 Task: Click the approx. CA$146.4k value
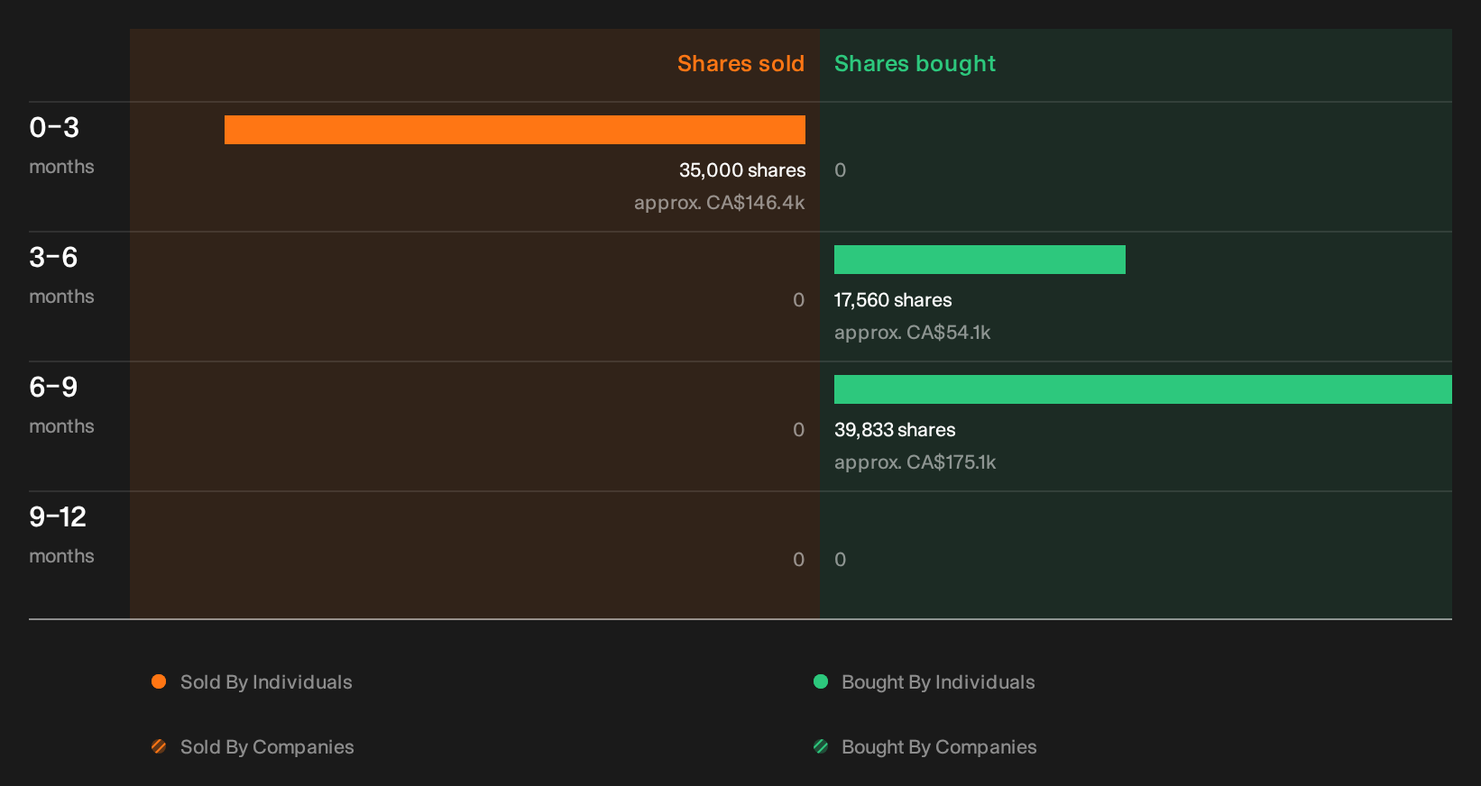coord(720,203)
